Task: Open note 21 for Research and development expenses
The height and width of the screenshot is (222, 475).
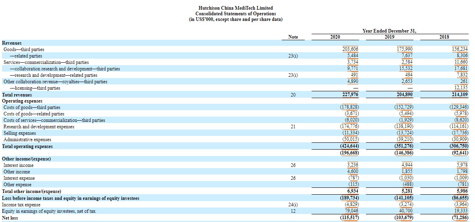Action: click(x=293, y=127)
